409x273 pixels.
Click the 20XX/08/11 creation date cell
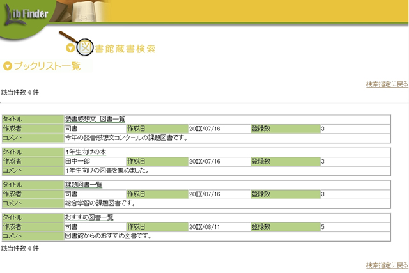point(204,226)
